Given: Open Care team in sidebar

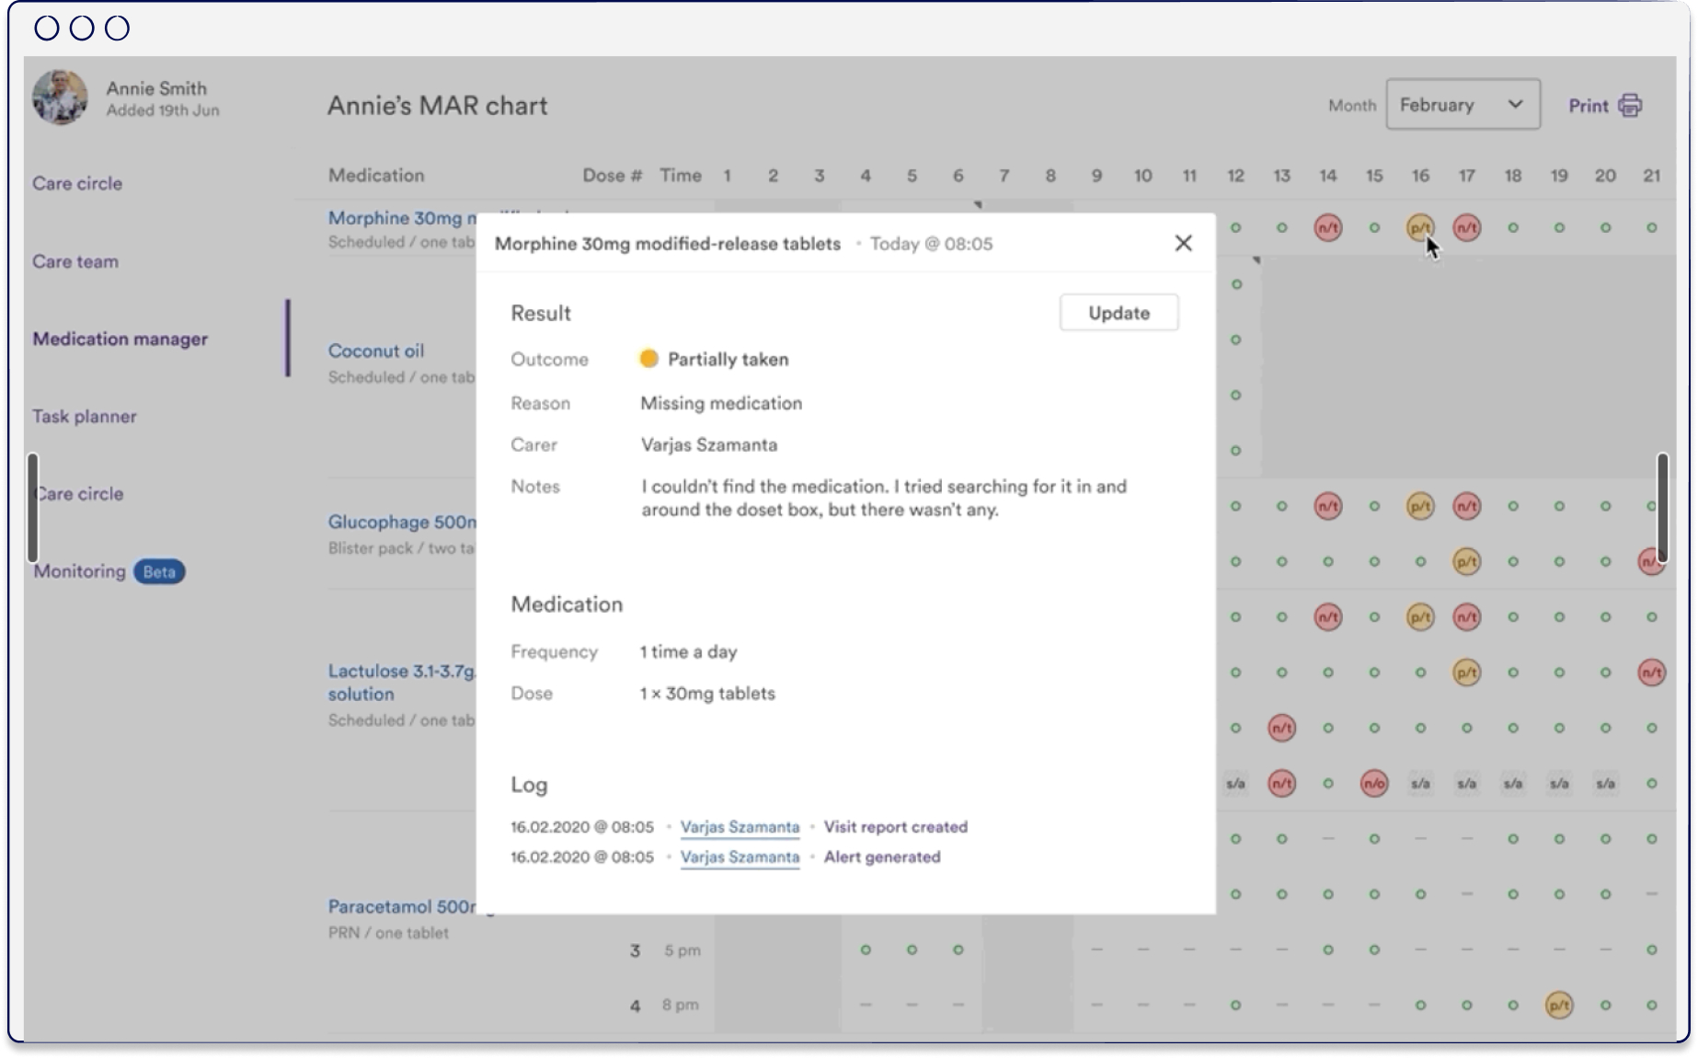Looking at the screenshot, I should click(75, 261).
